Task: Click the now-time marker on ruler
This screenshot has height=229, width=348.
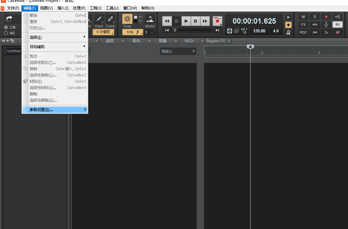Action: pos(250,47)
